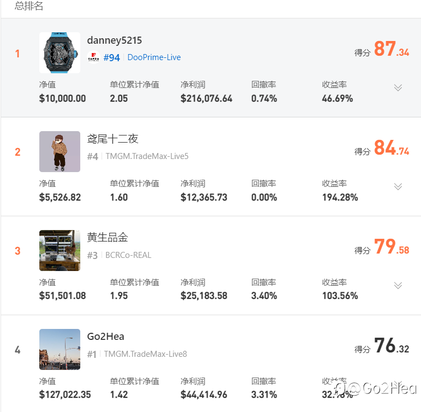Viewport: 421px width, 412px height.
Task: Expand details for 鸢尾十二夜 row
Action: tap(398, 186)
